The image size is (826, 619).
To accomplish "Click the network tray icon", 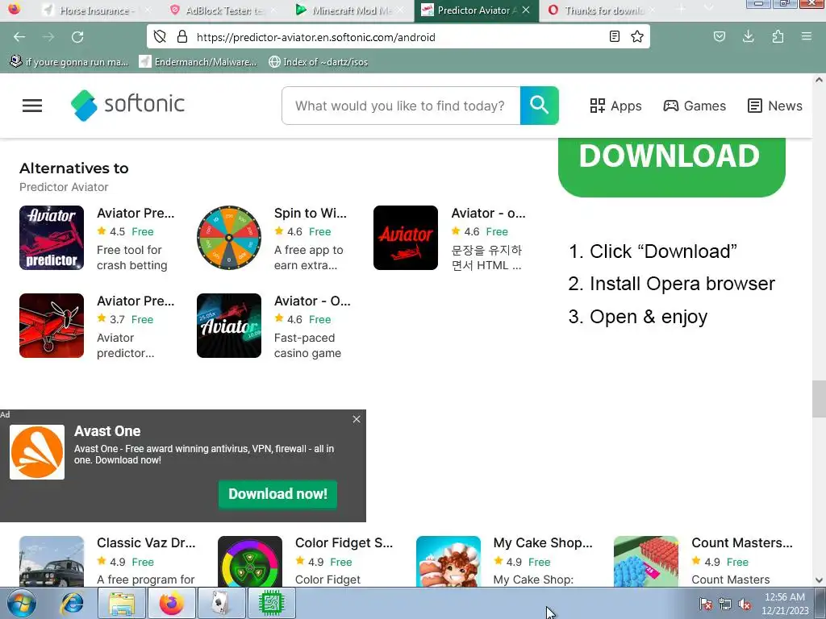I will [x=725, y=604].
